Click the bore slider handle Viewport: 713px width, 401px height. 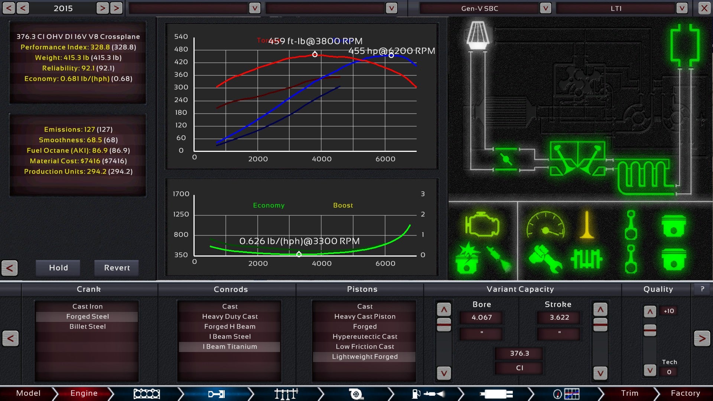click(x=444, y=325)
